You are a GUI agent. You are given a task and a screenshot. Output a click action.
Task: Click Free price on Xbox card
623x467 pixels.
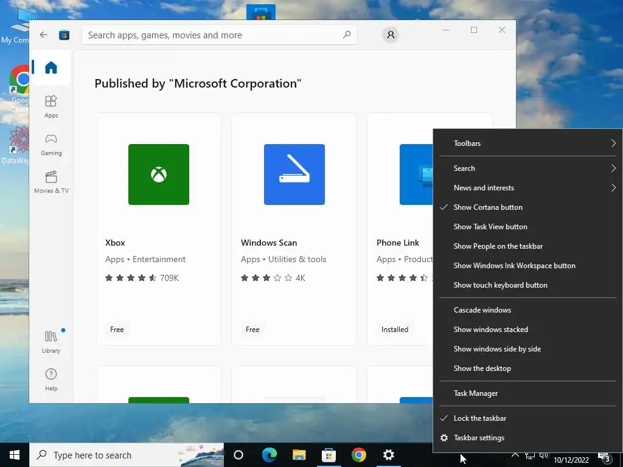pyautogui.click(x=117, y=330)
